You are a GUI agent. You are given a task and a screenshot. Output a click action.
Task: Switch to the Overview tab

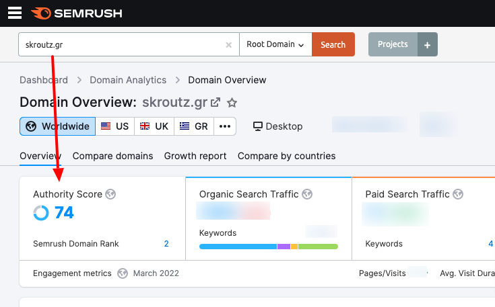tap(40, 156)
